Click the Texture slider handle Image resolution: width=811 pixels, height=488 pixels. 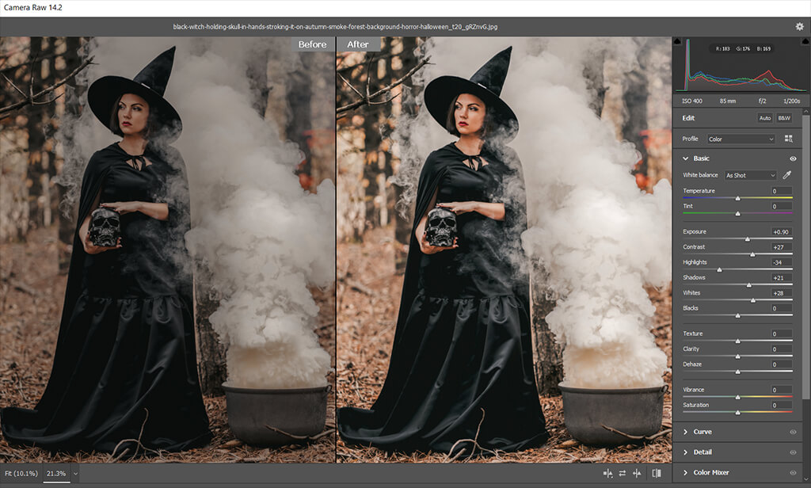[x=738, y=341]
